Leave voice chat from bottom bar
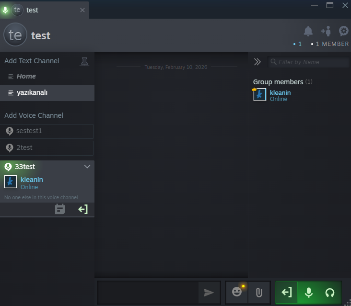Viewport: 351px width, 306px height. 287,292
